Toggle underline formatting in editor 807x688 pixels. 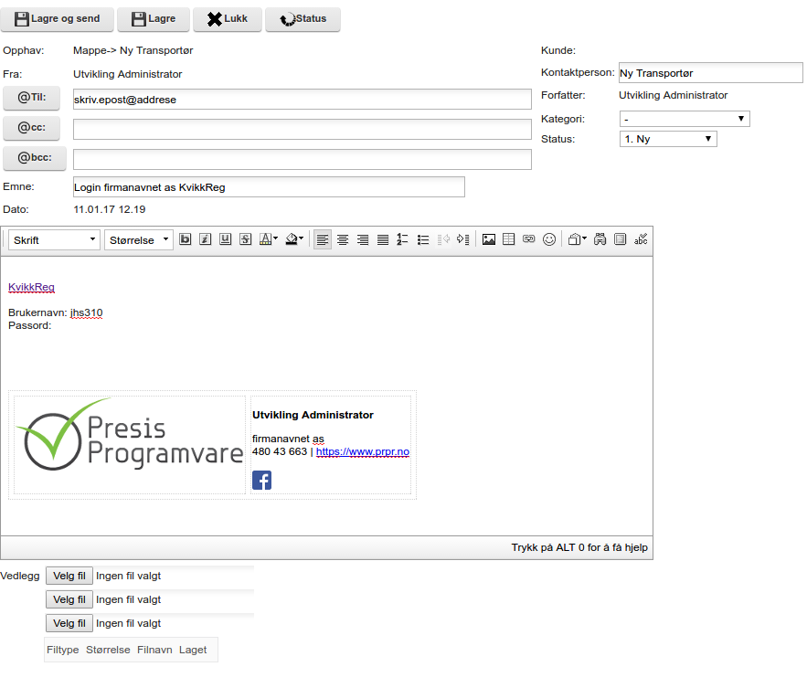click(x=226, y=239)
